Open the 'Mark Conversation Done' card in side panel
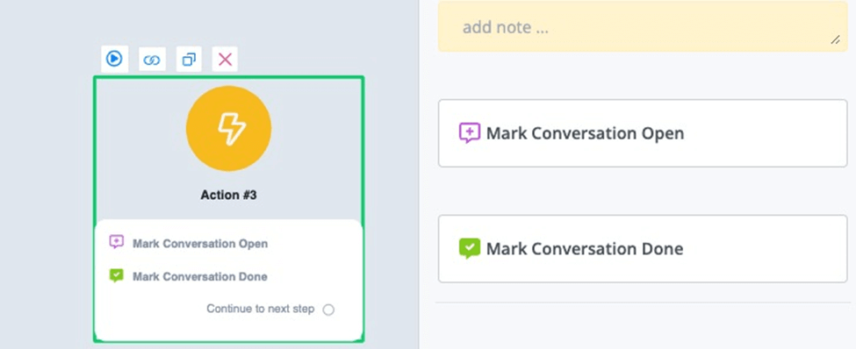Viewport: 856px width, 349px height. click(643, 249)
